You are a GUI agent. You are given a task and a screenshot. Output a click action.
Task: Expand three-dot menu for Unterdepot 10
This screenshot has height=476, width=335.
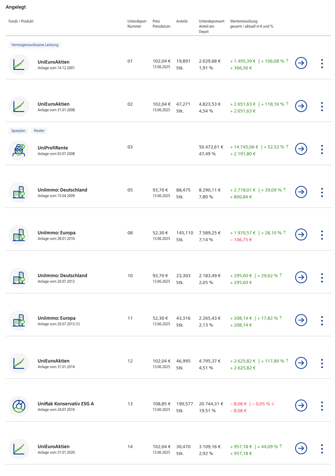click(x=322, y=278)
